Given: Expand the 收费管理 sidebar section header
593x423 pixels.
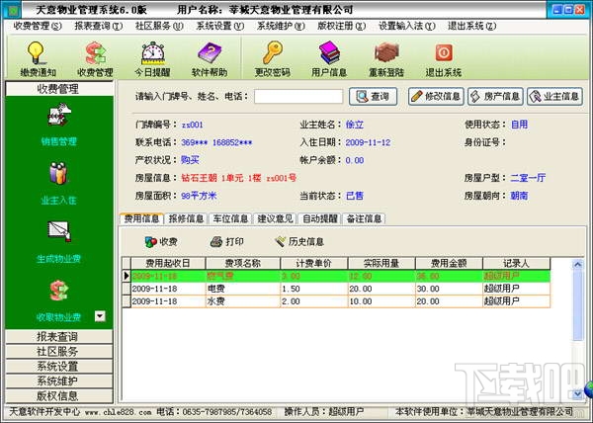Looking at the screenshot, I should (59, 89).
